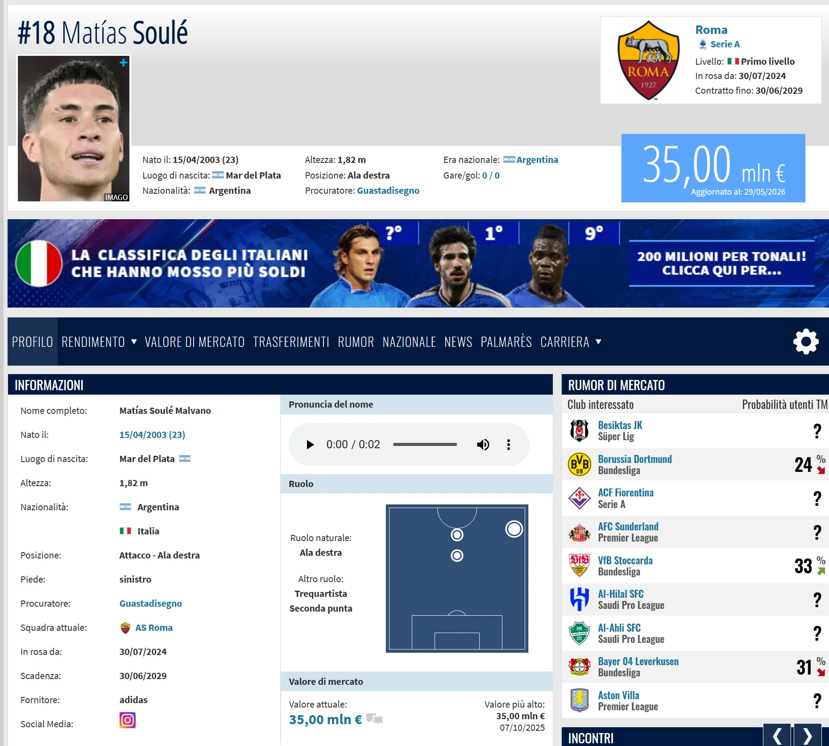Switch to the Trasferimenti tab
829x746 pixels.
tap(291, 342)
